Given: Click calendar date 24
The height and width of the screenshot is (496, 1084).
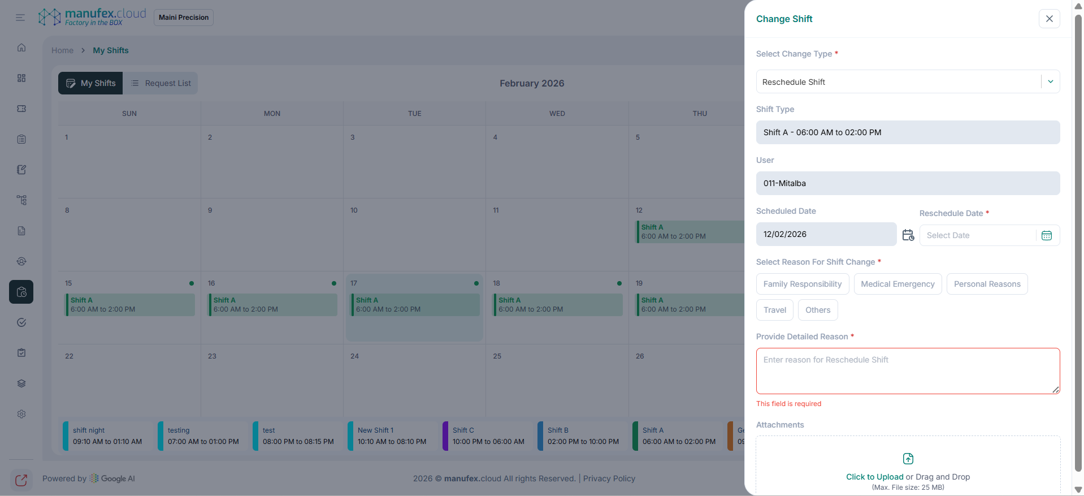Looking at the screenshot, I should [354, 356].
